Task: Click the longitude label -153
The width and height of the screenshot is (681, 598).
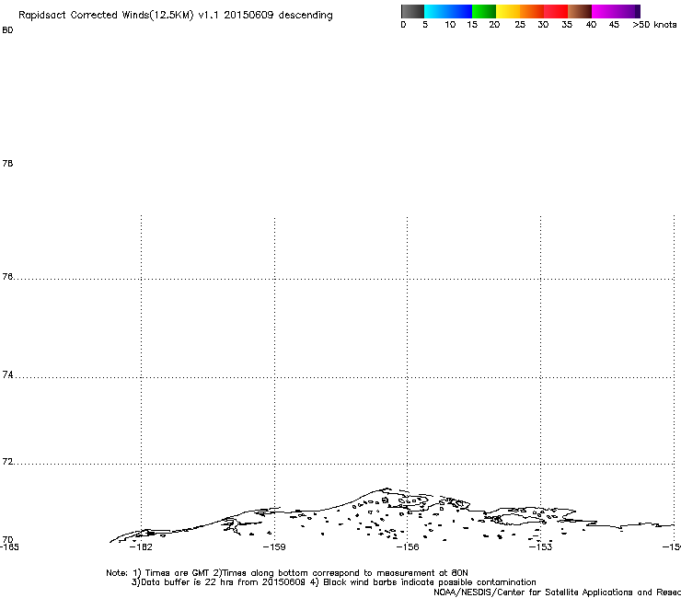Action: [x=541, y=547]
